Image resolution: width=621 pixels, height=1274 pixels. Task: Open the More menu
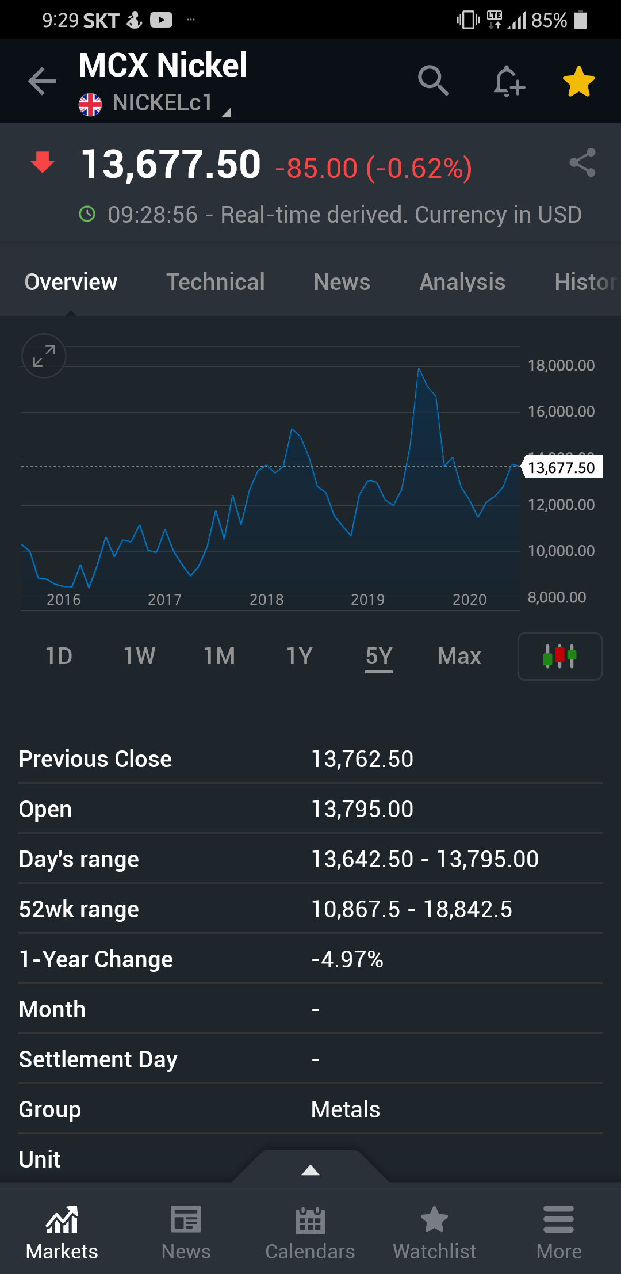(x=559, y=1233)
